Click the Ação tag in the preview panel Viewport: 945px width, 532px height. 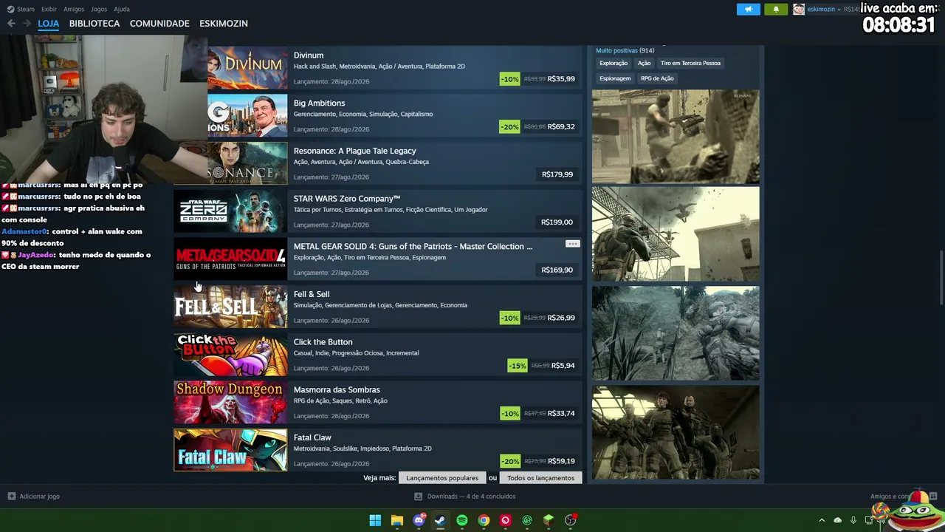[645, 64]
